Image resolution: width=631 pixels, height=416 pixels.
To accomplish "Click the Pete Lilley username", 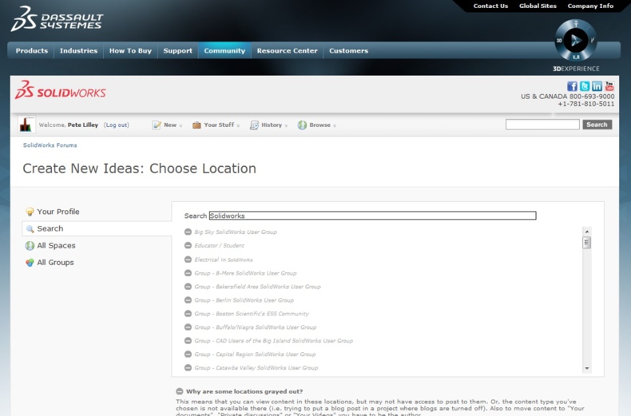I will (x=83, y=125).
